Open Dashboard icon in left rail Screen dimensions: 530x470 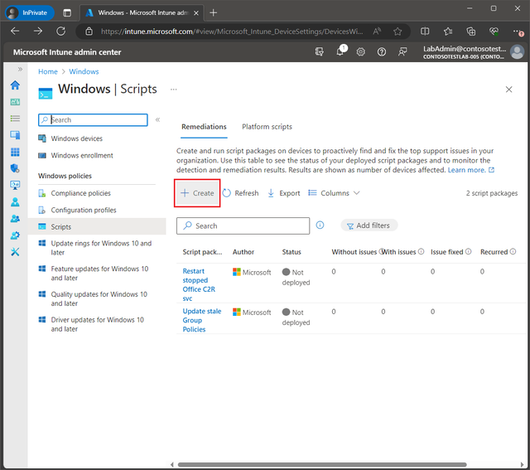[x=15, y=102]
